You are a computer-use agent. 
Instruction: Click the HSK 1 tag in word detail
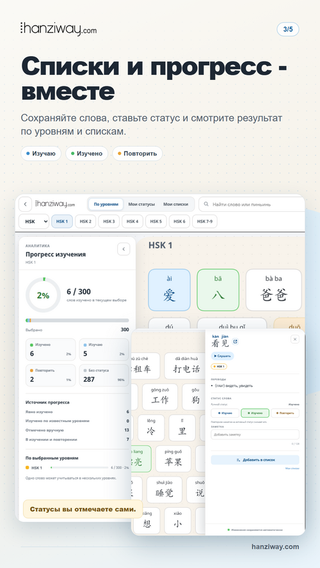219,367
